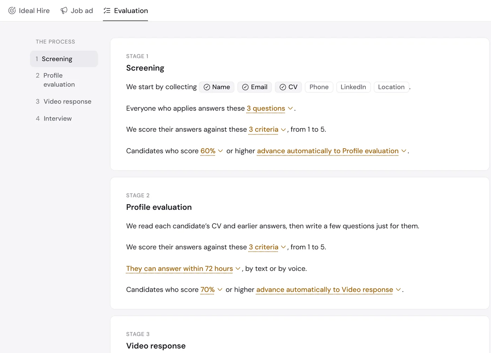Click the checkmark icon in Email chip
Screen dimensions: 491x353
(245, 87)
